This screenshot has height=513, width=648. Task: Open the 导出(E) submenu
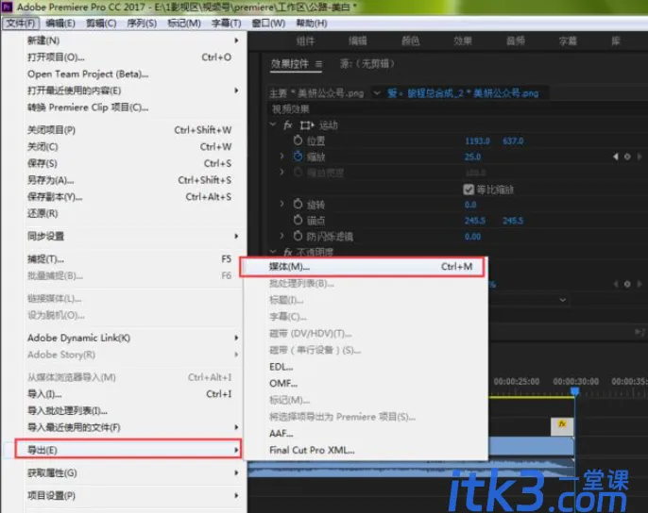point(128,450)
